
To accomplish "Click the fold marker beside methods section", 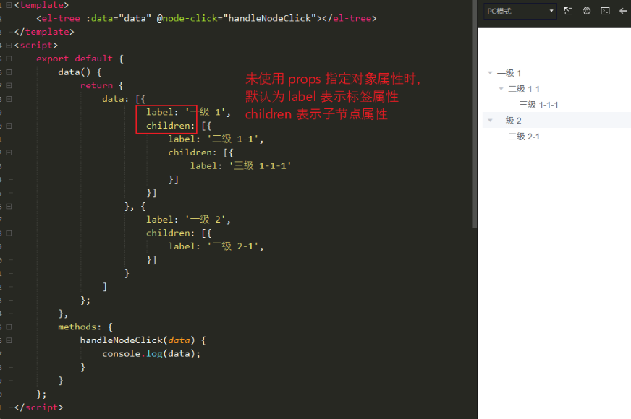I will tap(9, 326).
